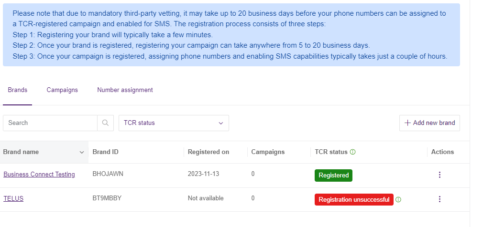Click info icon next to Registration unsuccessful
The image size is (483, 227).
398,199
